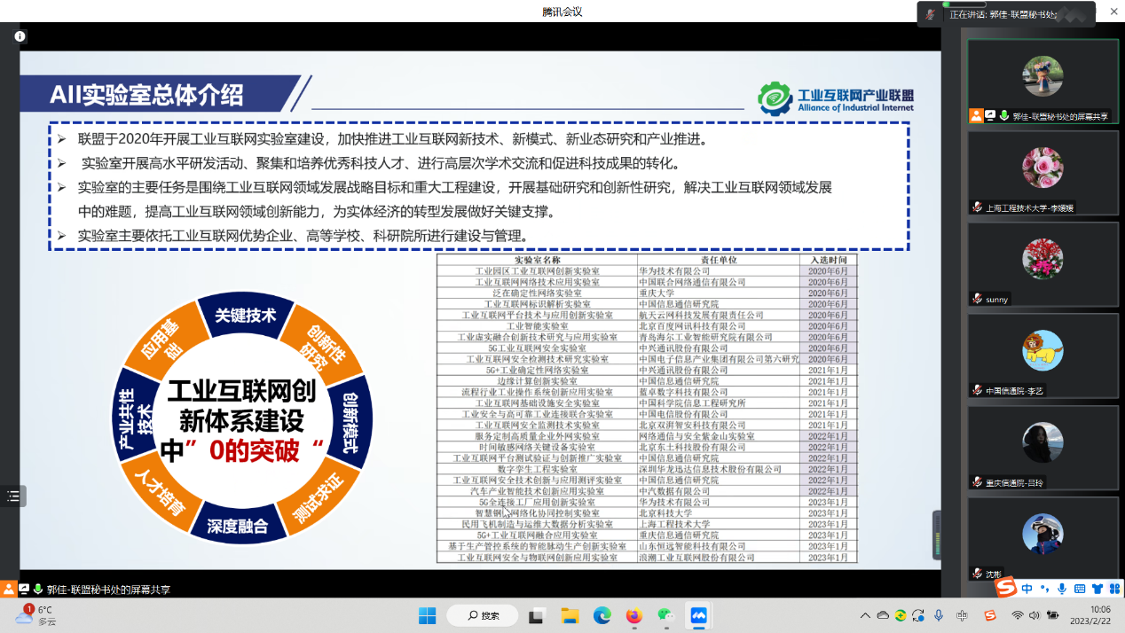Screen dimensions: 1125x633
Task: Open File Explorer from the taskbar
Action: click(x=570, y=615)
